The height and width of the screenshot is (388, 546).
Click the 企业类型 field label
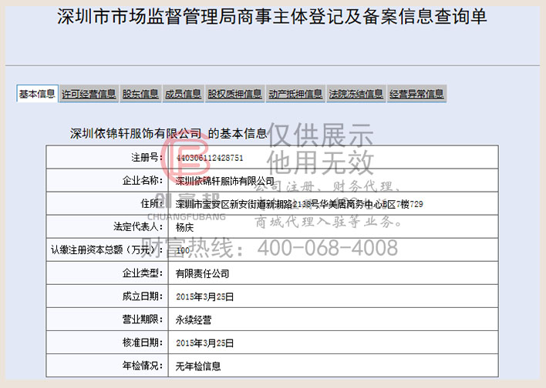coord(143,273)
